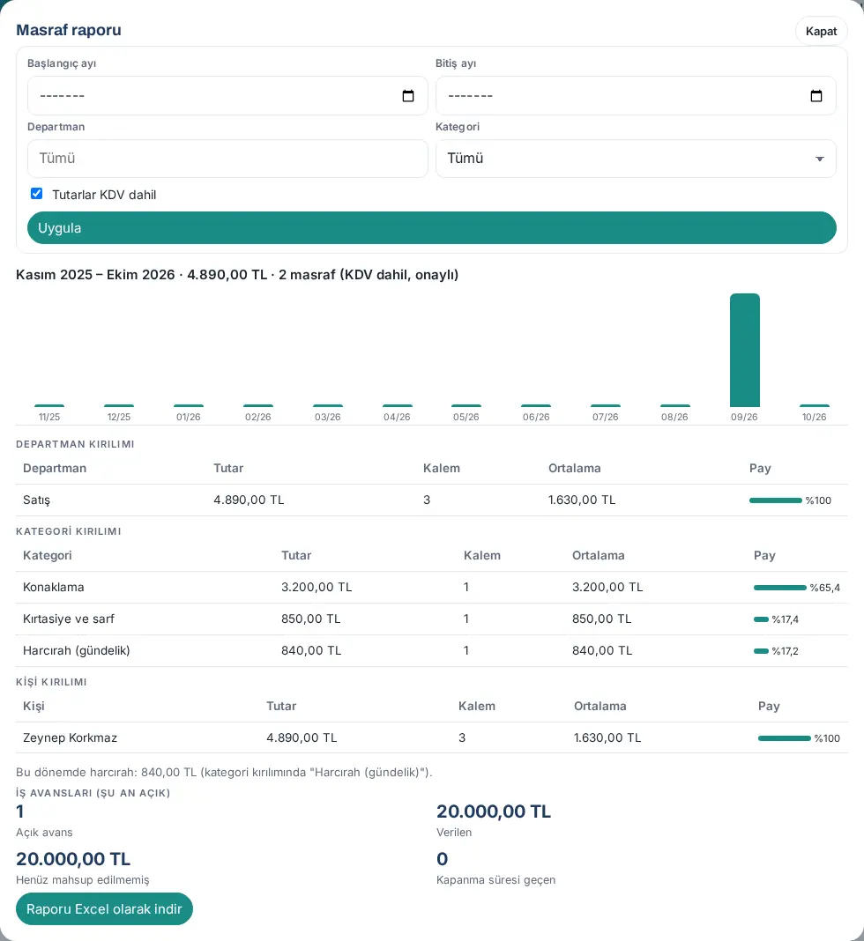Viewport: 864px width, 941px height.
Task: Click the Kategori column header
Action: [48, 556]
